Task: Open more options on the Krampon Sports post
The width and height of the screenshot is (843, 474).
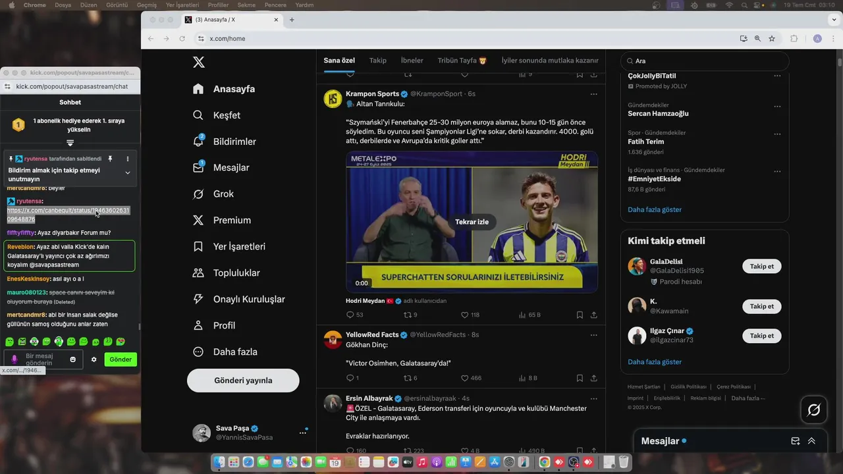Action: [x=593, y=94]
